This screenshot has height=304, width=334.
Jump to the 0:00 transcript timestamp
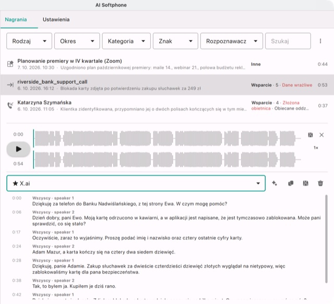pos(17,198)
